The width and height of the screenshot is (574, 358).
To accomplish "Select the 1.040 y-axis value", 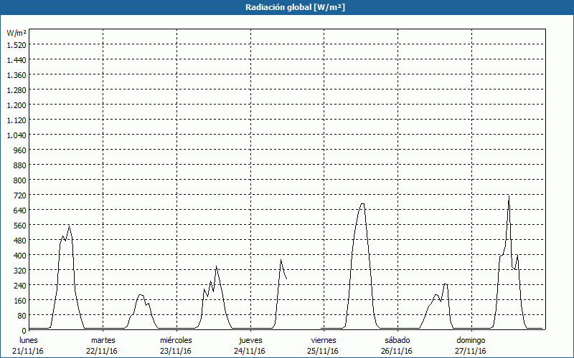I will (17, 135).
